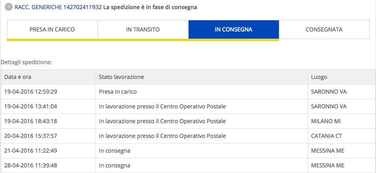Select the 19-04-2016 12:59:29 date cell
Screen dimensions: 376x173
click(x=48, y=92)
